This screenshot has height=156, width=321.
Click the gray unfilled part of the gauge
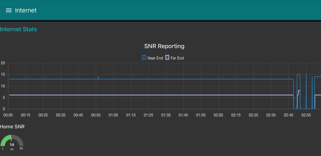[x=19, y=140]
